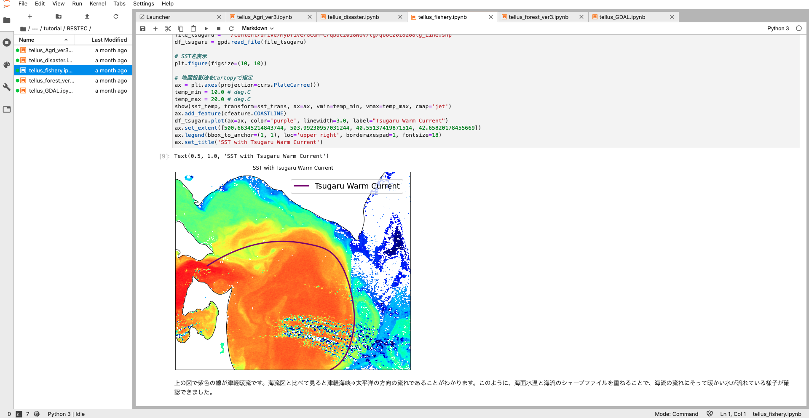Screen dimensions: 809x418
Task: Open the Kernel menu
Action: tap(98, 4)
